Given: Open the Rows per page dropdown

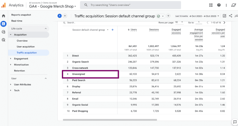Looking at the screenshot, I should [179, 22].
